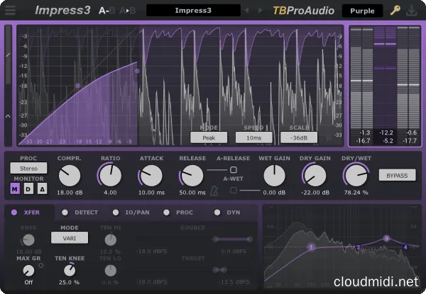The image size is (426, 294).
Task: Select previous preset arrow
Action: pyautogui.click(x=246, y=11)
